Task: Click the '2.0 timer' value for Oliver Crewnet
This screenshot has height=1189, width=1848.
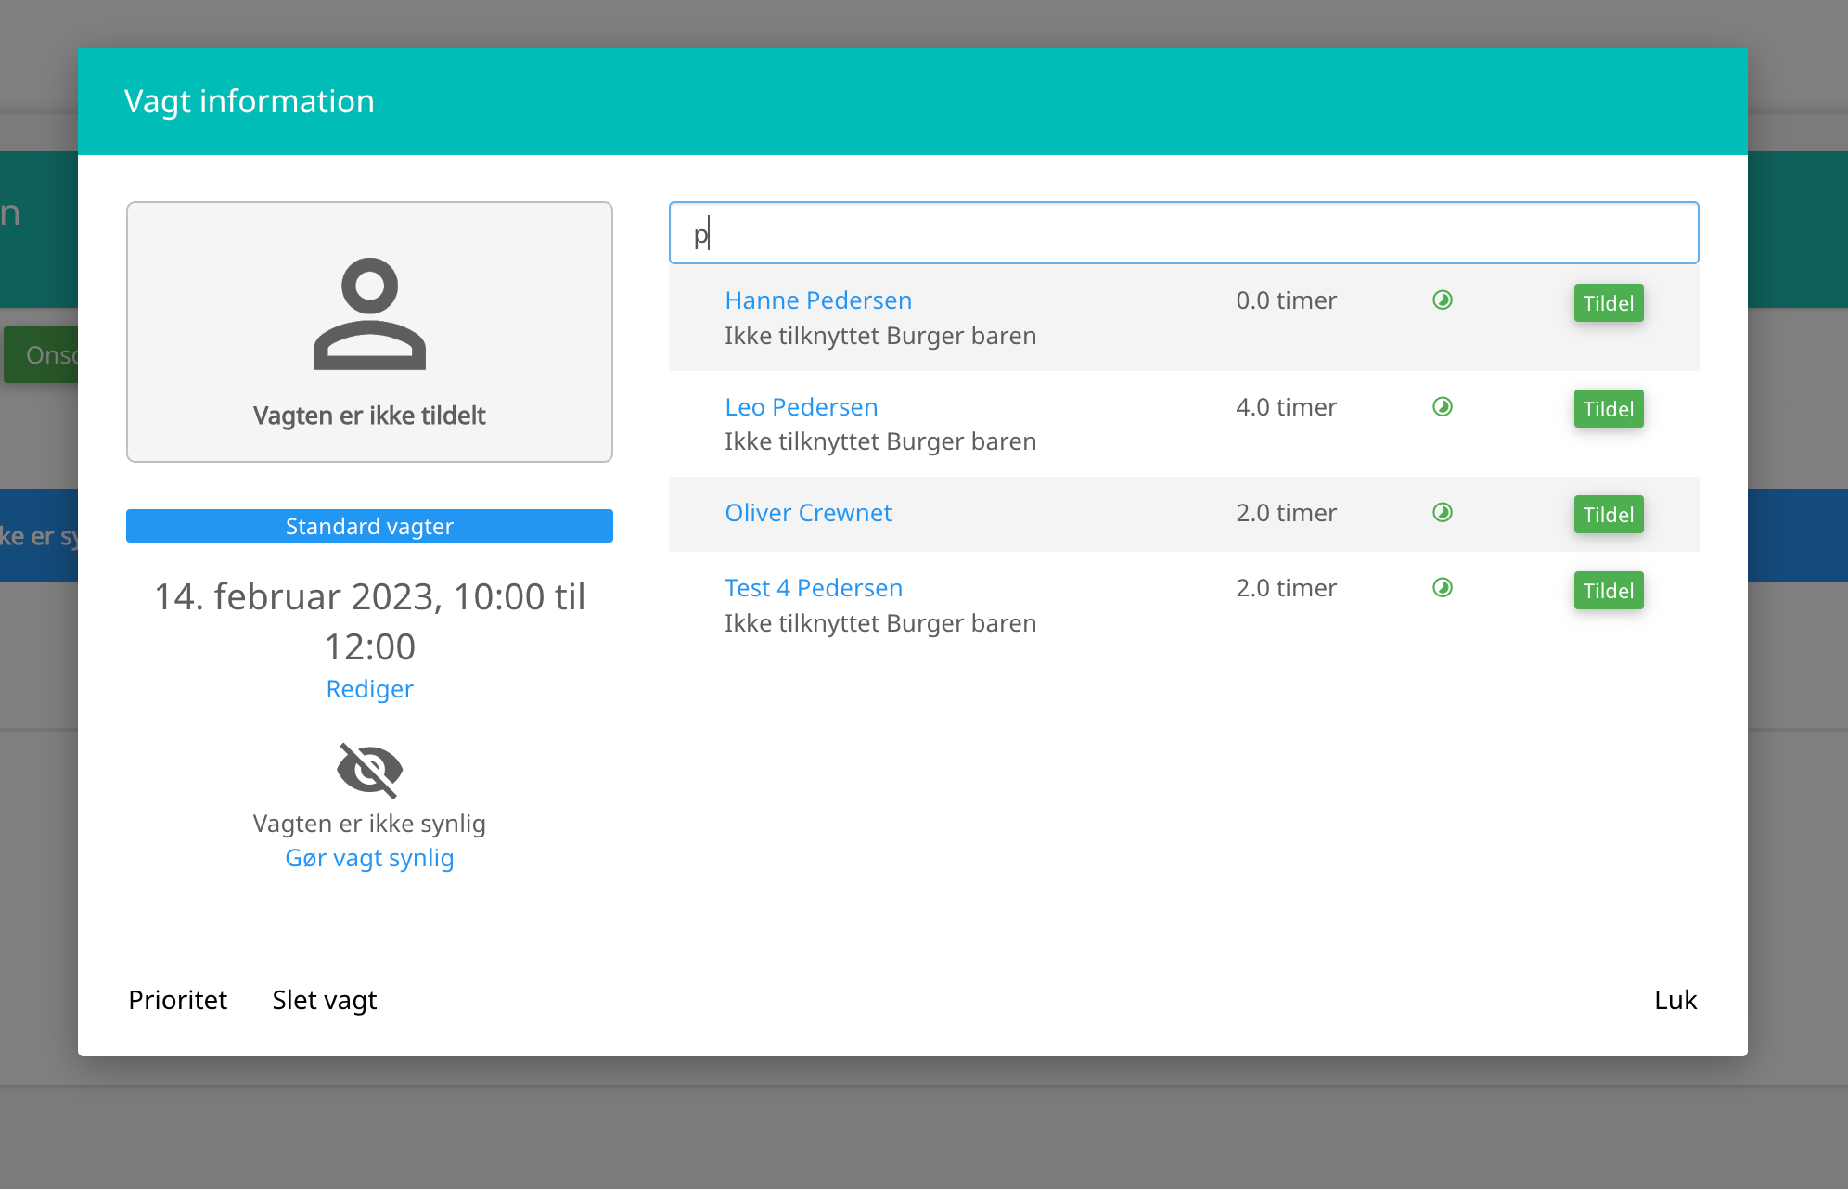Action: click(x=1286, y=513)
